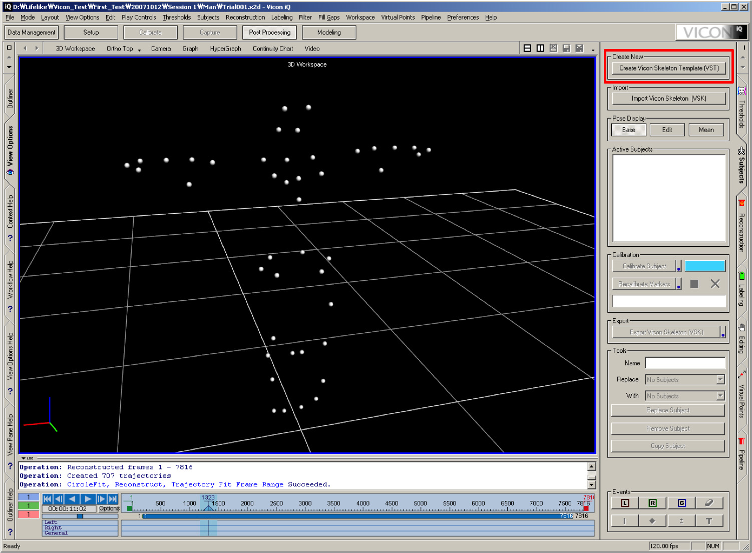The height and width of the screenshot is (553, 752).
Task: Open Export Vicon Skeleton options arrow
Action: click(x=723, y=332)
